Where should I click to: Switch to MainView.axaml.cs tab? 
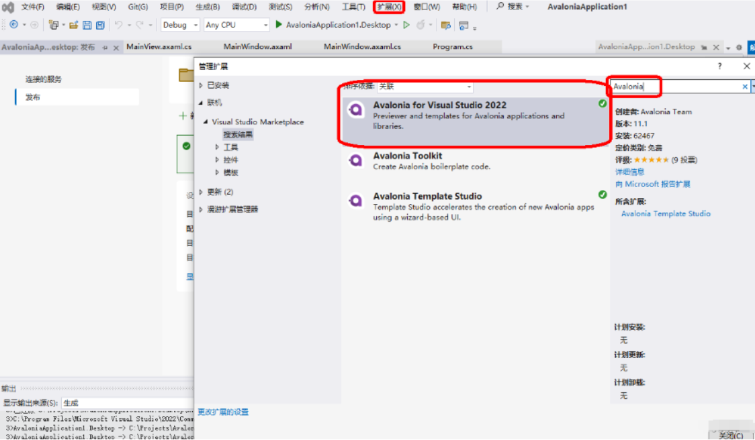(159, 47)
